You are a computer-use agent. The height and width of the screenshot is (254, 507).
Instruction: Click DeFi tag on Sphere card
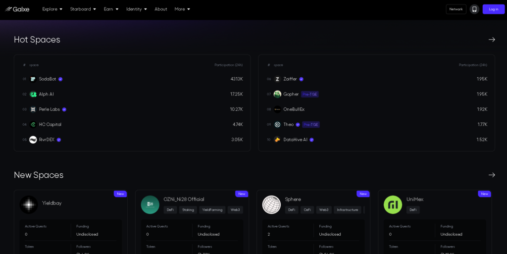(291, 210)
